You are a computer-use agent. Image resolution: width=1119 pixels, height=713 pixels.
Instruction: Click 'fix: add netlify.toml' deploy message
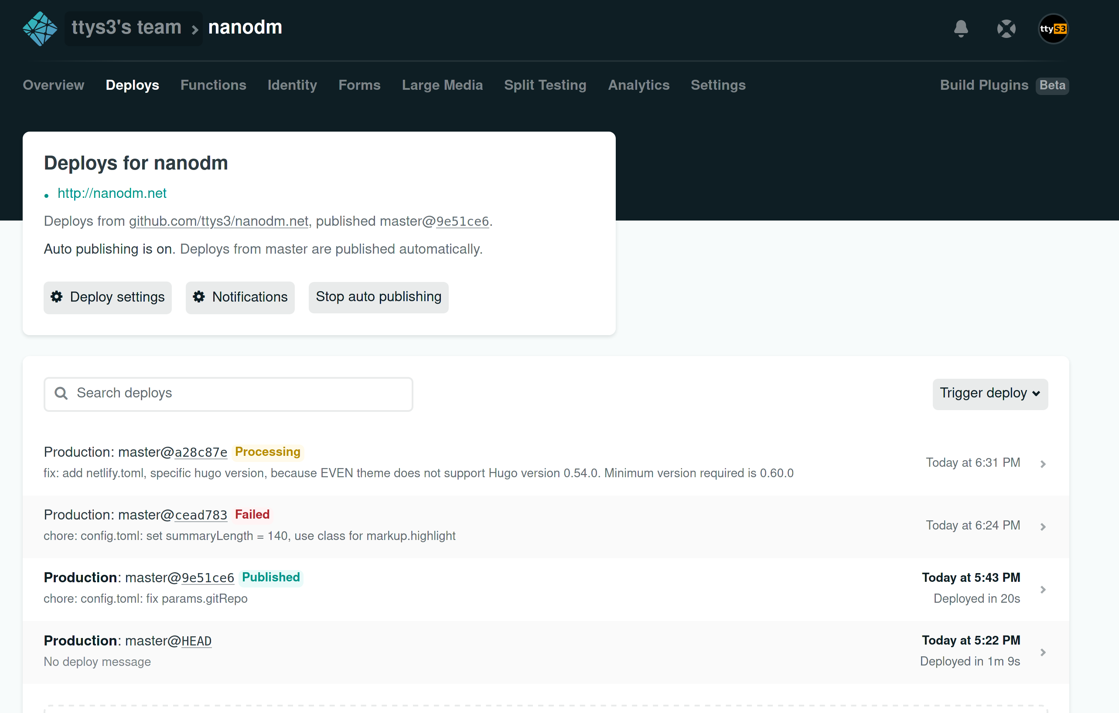[419, 473]
